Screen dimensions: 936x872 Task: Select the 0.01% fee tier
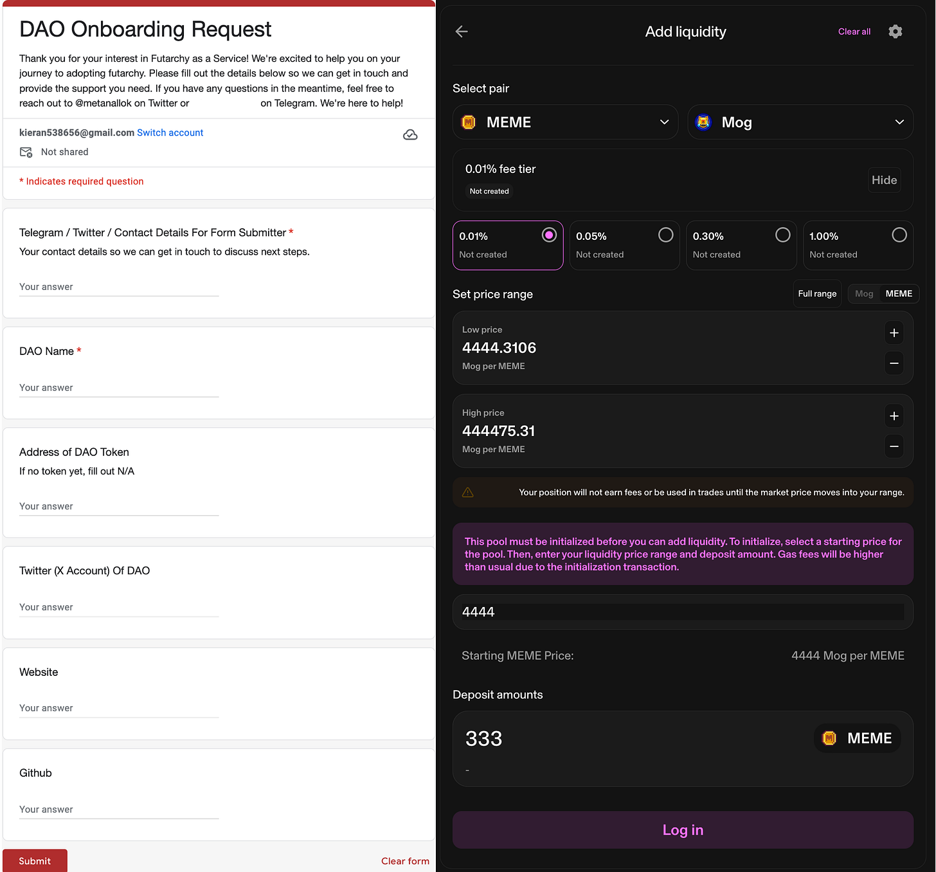(508, 245)
